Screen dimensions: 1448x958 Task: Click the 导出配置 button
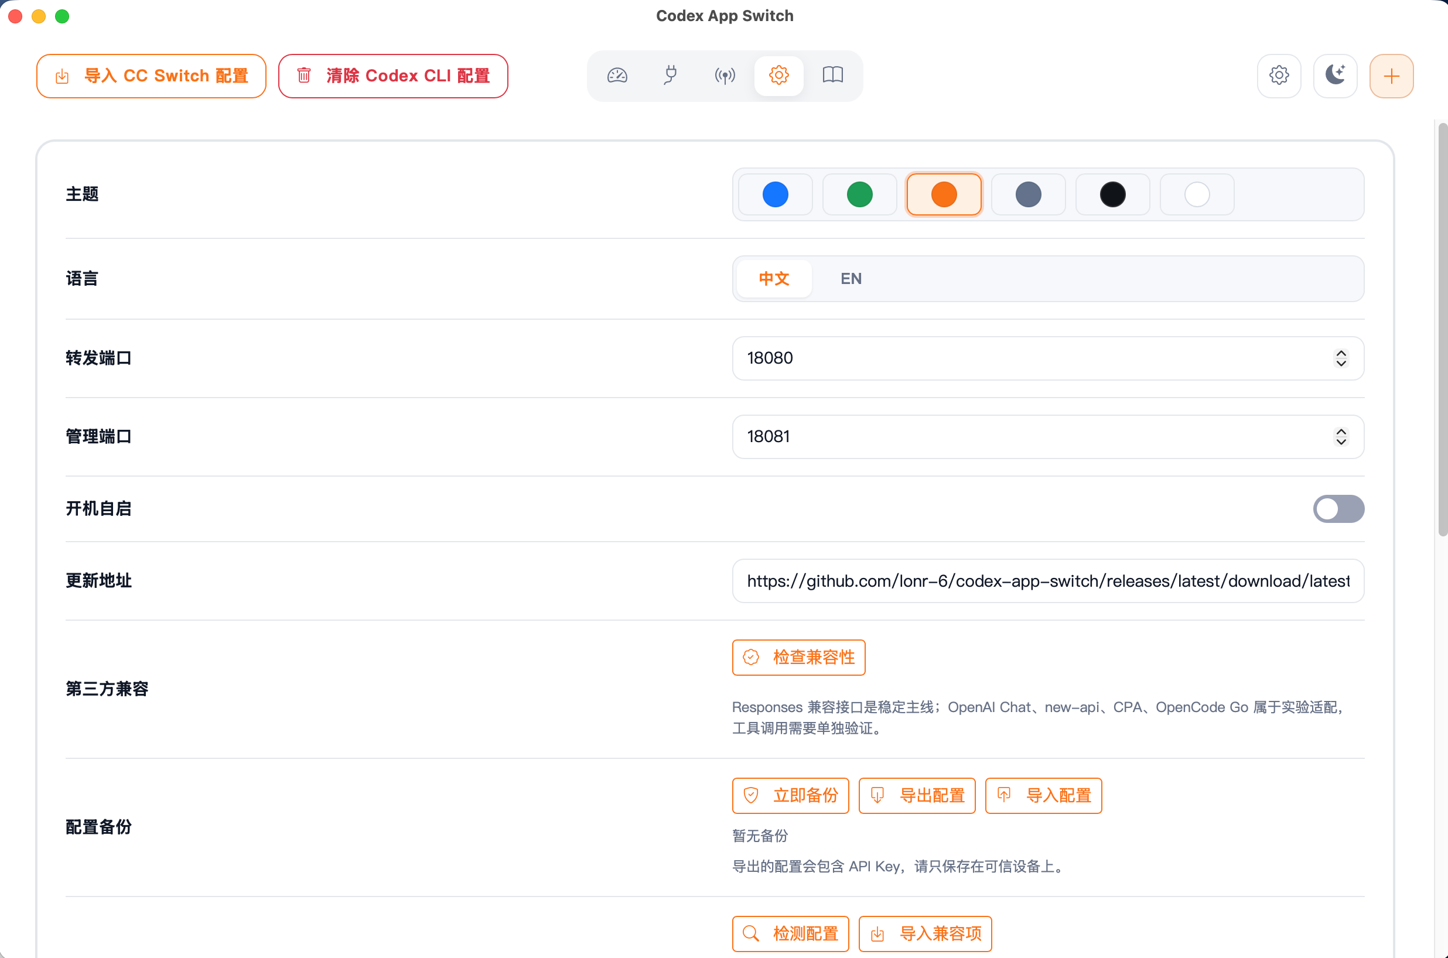coord(917,795)
